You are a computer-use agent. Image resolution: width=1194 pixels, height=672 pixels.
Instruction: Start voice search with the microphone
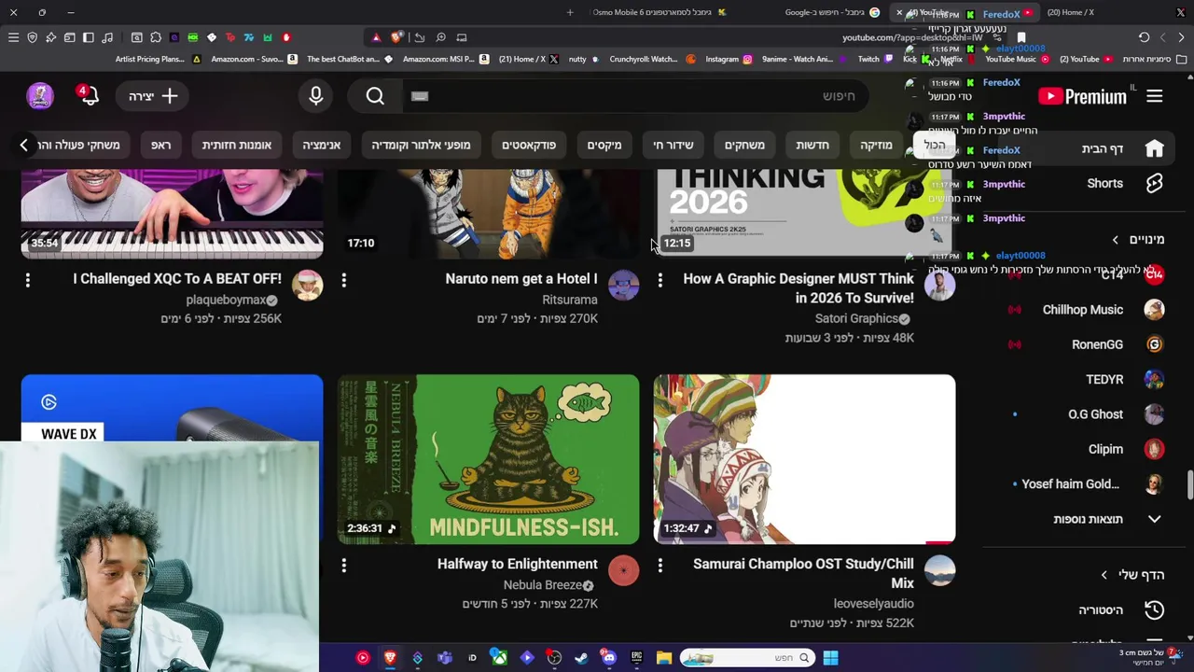tap(316, 96)
